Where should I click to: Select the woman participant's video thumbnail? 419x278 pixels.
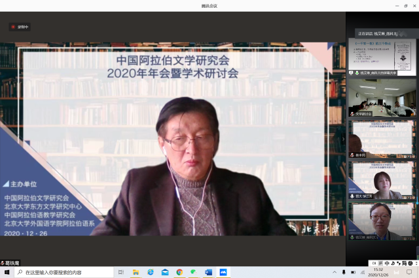pyautogui.click(x=382, y=179)
